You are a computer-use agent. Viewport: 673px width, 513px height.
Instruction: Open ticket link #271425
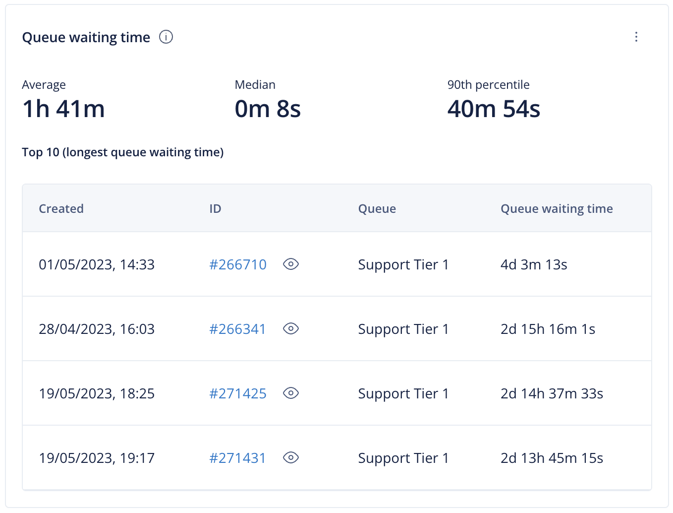pyautogui.click(x=238, y=394)
